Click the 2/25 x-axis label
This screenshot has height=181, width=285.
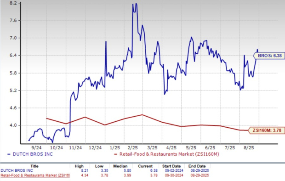coord(132,147)
